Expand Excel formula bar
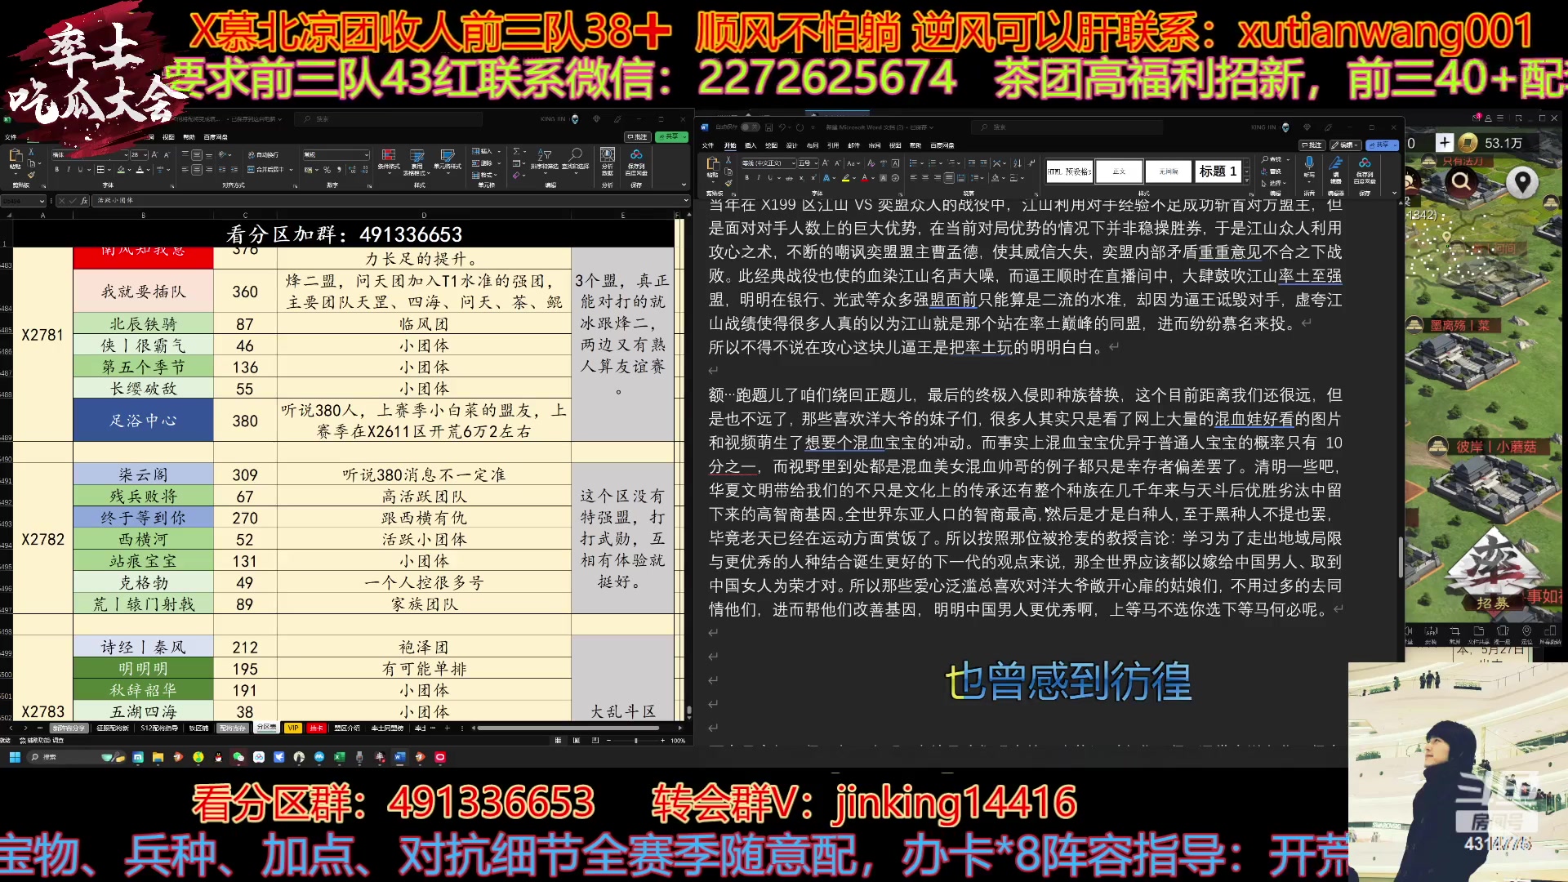Viewport: 1568px width, 882px height. [x=685, y=200]
